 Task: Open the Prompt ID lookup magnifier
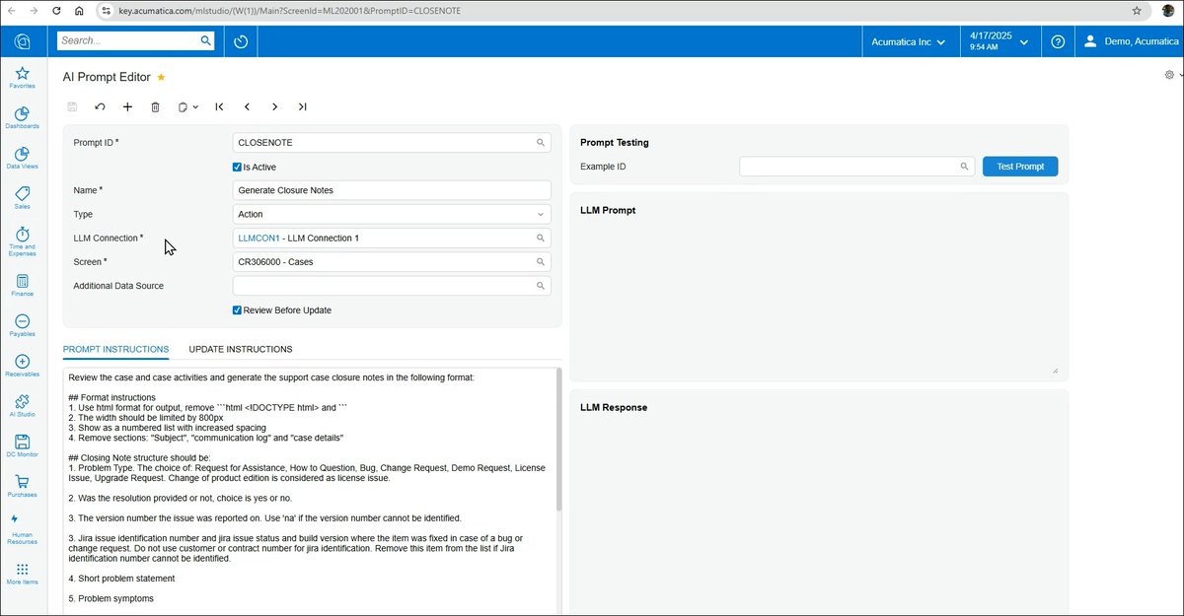(x=541, y=143)
